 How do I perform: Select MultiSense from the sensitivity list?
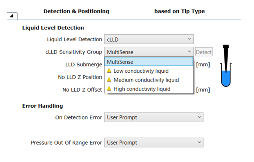149,62
